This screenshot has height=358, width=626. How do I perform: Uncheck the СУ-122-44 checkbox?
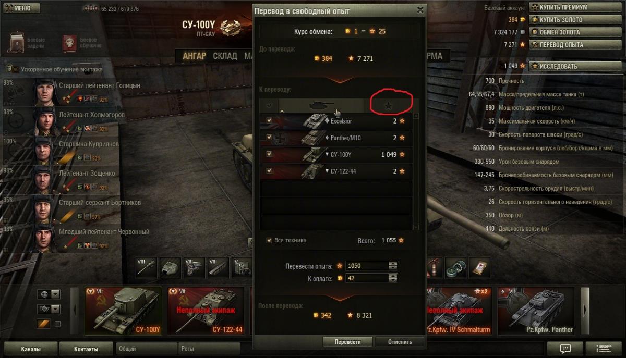tap(269, 171)
